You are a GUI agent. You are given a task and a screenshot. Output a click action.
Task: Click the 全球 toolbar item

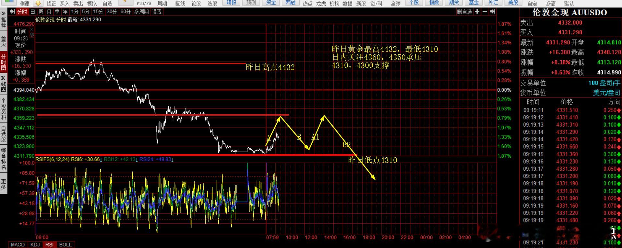coord(396,4)
